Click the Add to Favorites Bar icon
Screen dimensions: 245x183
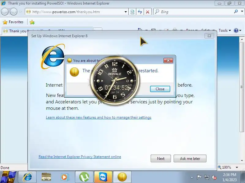click(x=32, y=22)
